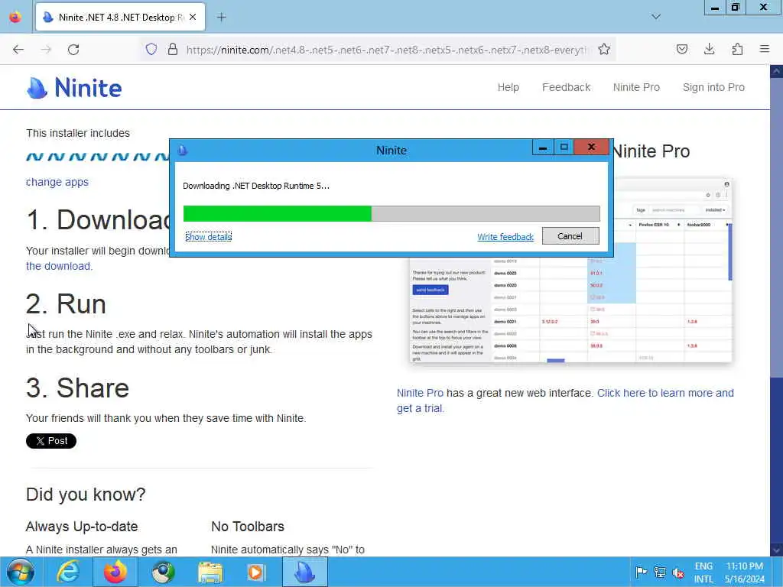This screenshot has width=783, height=587.
Task: Click the ENG INTL language indicator
Action: (703, 572)
